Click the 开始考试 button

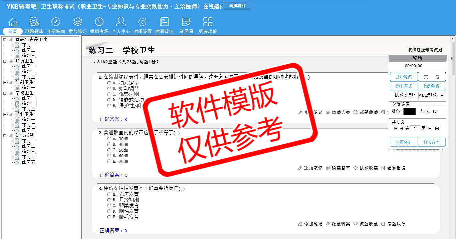[x=404, y=77]
